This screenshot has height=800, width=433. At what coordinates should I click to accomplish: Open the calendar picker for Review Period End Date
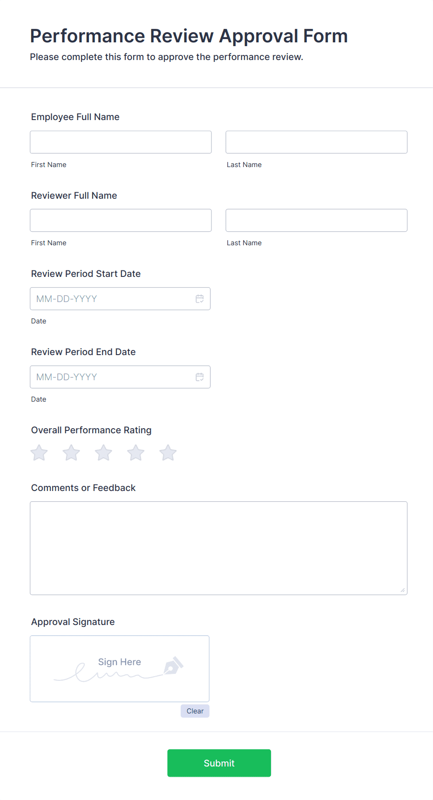(x=200, y=376)
